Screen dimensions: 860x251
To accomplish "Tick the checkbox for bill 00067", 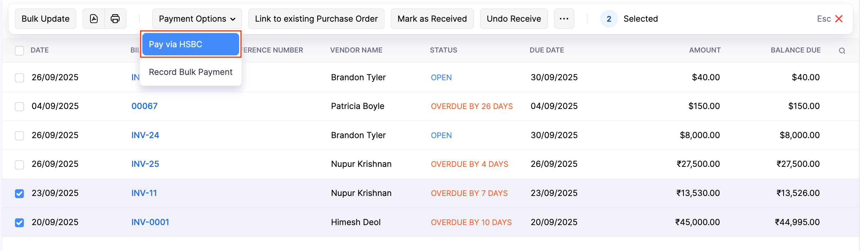I will [20, 107].
